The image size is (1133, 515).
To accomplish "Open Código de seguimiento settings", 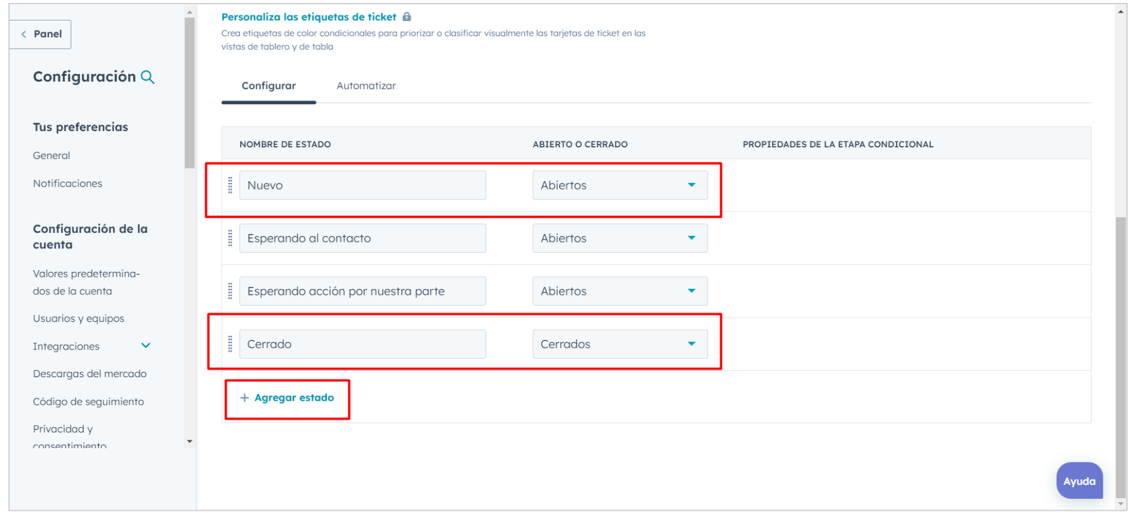I will point(88,401).
